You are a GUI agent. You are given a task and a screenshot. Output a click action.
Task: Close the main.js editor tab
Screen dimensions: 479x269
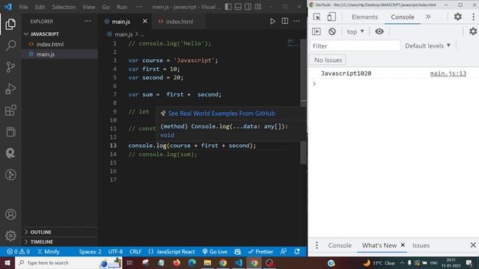144,21
